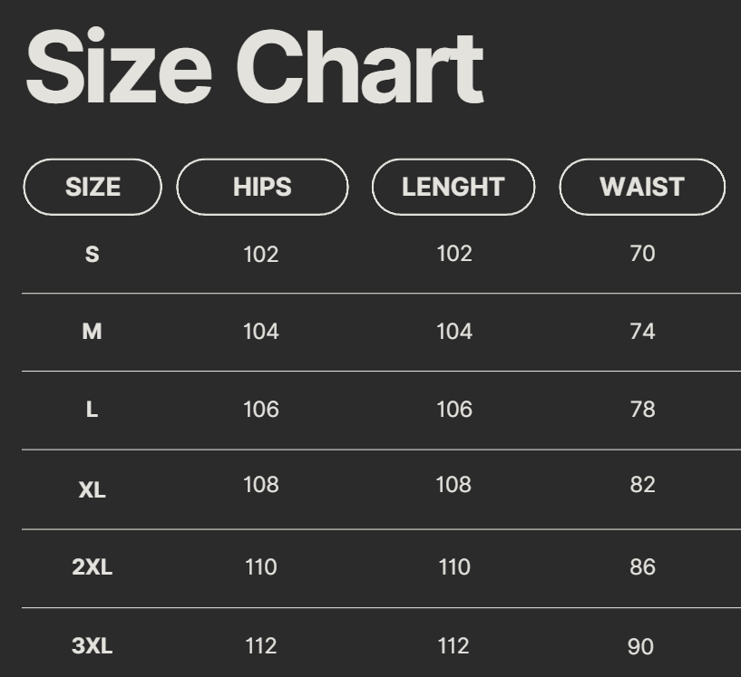Screen dimensions: 741x677
Task: Select the LENGHT column header
Action: [453, 187]
